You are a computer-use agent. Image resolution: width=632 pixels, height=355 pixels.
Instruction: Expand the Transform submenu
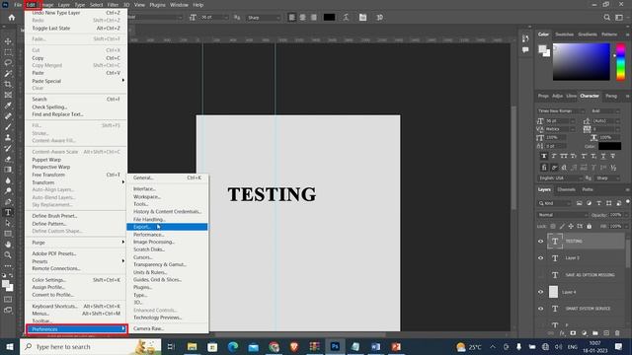76,182
